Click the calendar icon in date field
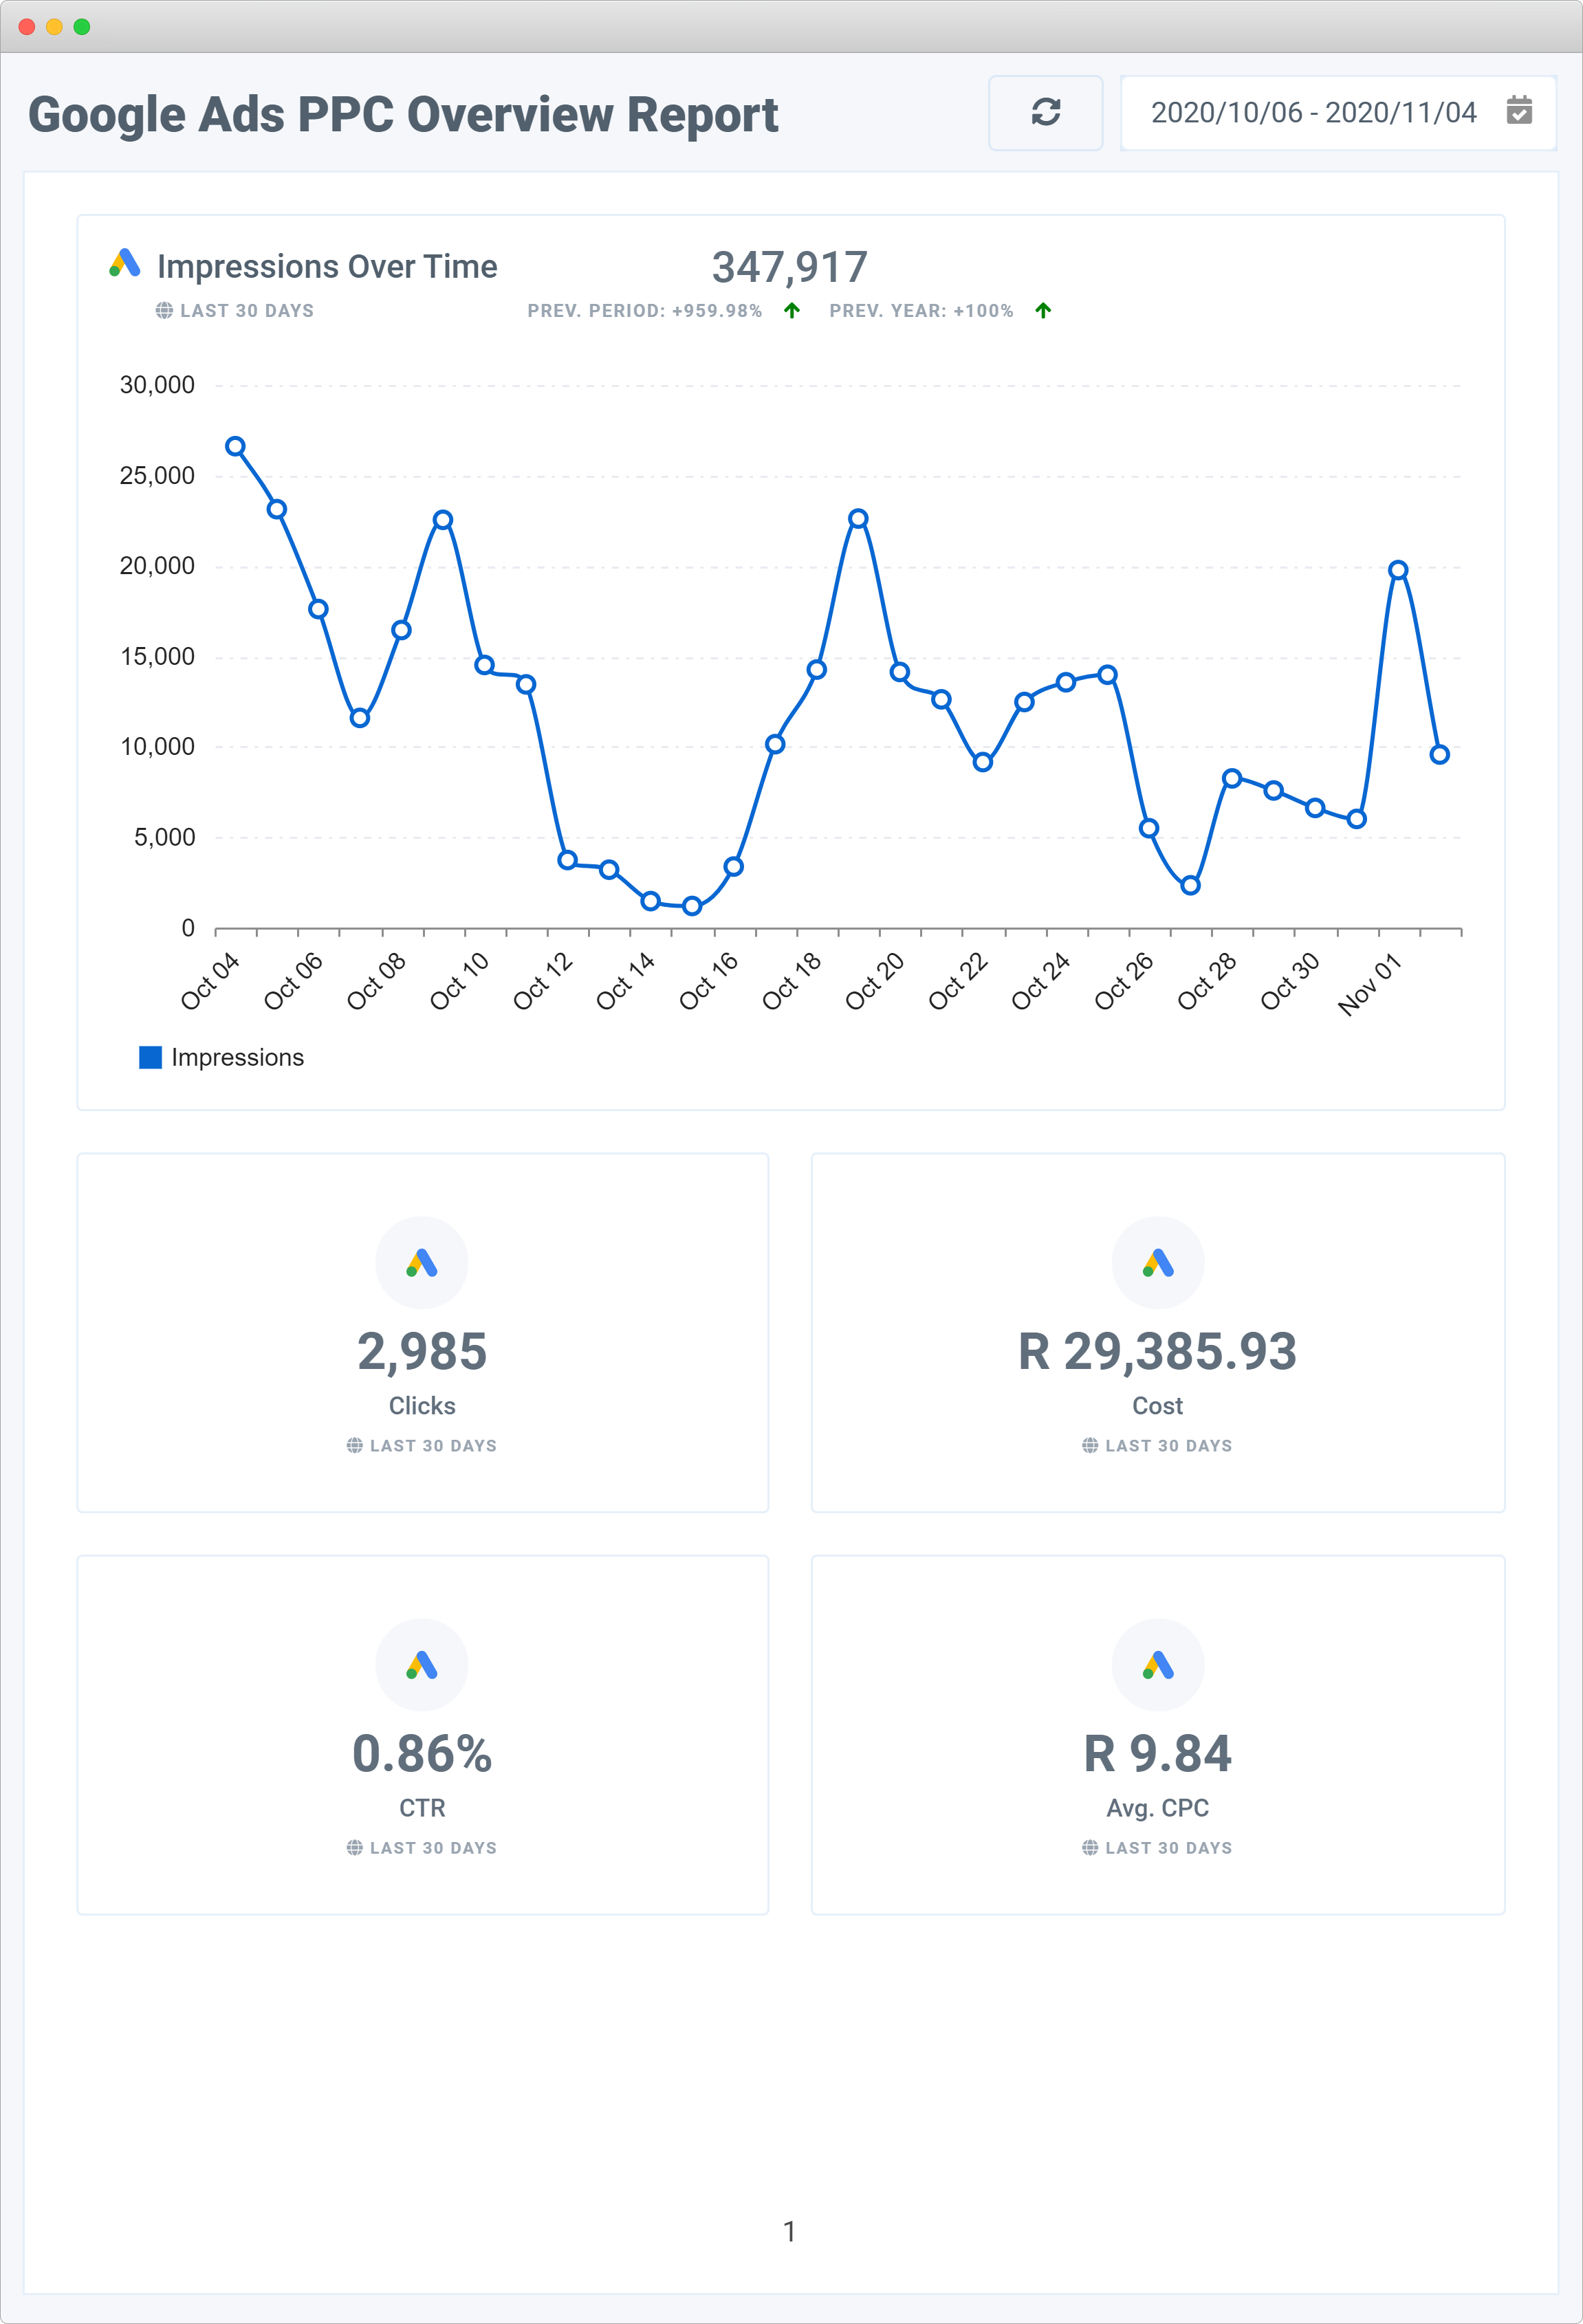The height and width of the screenshot is (2324, 1583). coord(1519,110)
